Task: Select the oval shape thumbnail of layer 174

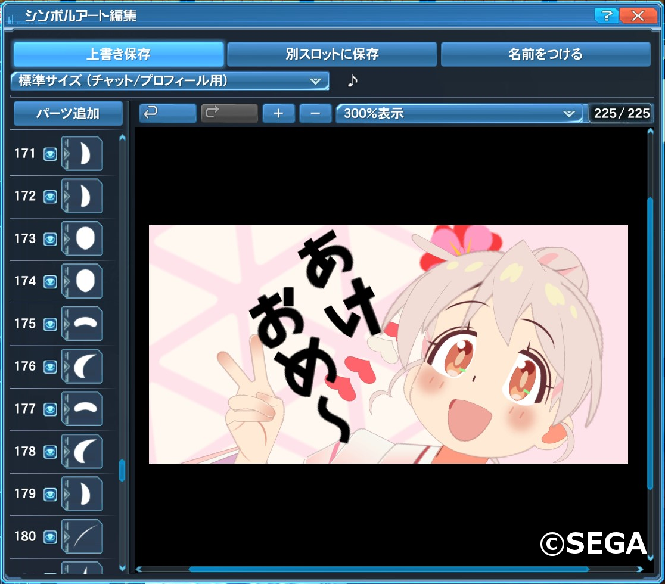Action: click(x=85, y=281)
